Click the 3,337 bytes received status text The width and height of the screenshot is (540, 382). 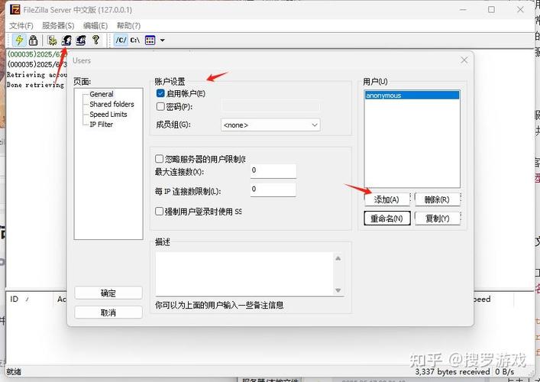click(x=452, y=371)
